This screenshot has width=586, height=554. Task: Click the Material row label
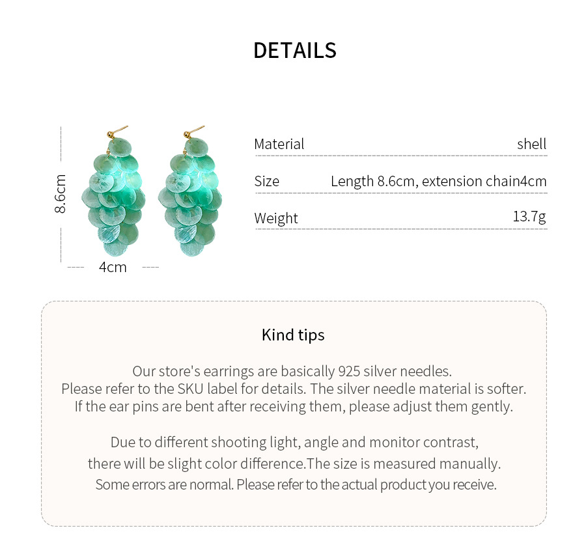[279, 144]
